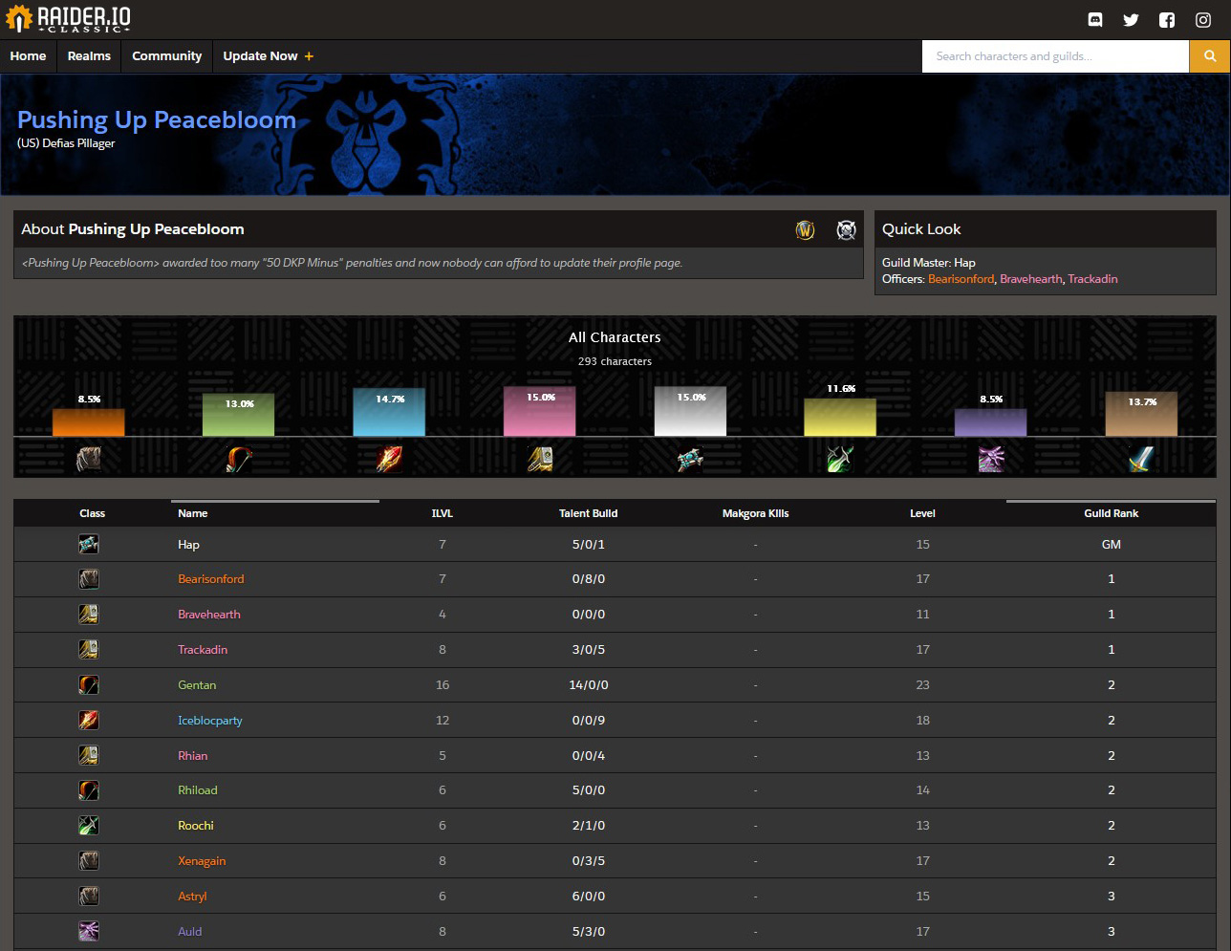Click class icon in Bearisonford's row
The height and width of the screenshot is (951, 1231).
click(89, 579)
